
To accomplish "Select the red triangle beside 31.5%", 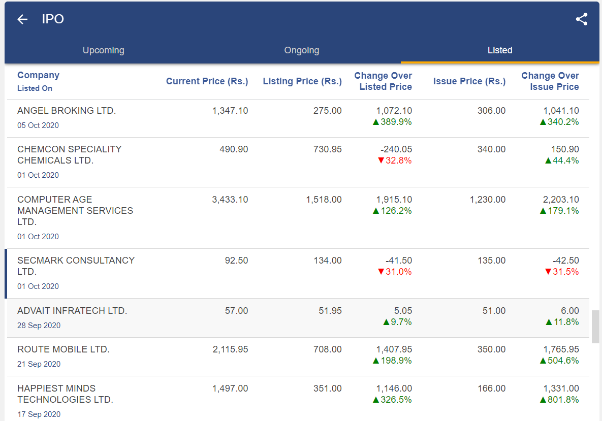I will click(549, 272).
